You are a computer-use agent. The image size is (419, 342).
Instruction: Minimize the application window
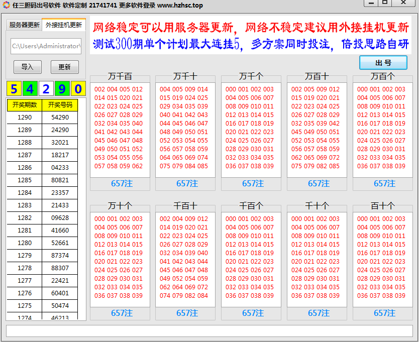[371, 3]
